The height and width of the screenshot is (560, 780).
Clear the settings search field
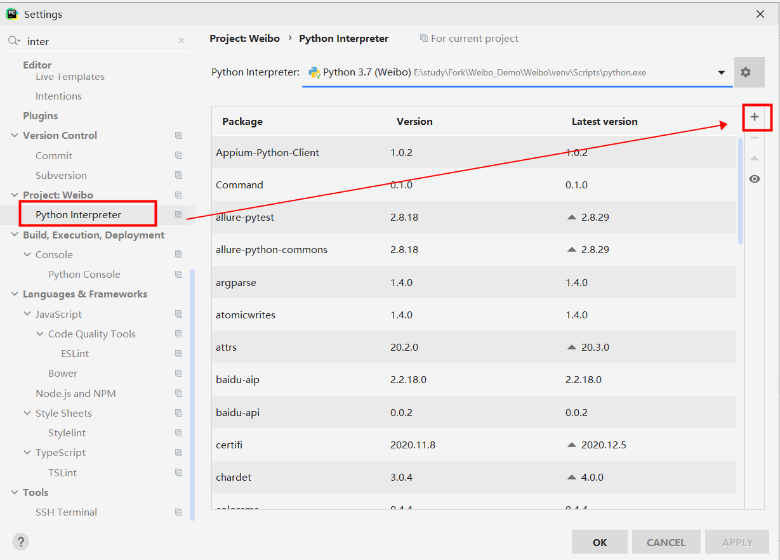182,41
